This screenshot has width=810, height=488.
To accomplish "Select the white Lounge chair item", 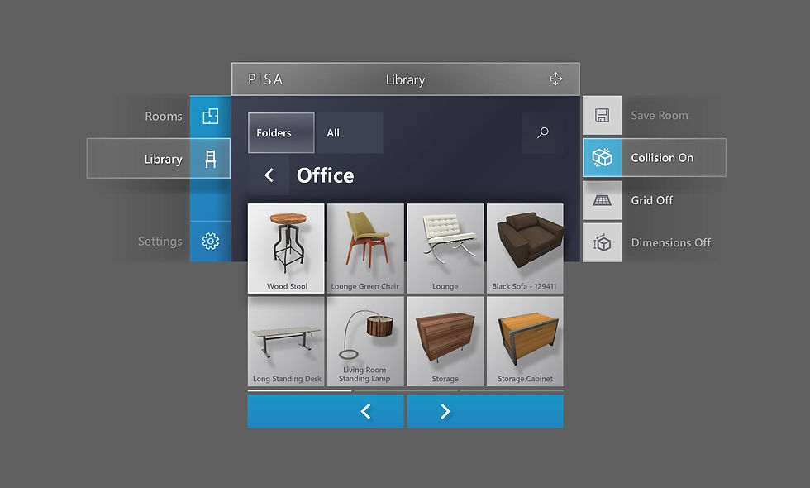I will [445, 249].
